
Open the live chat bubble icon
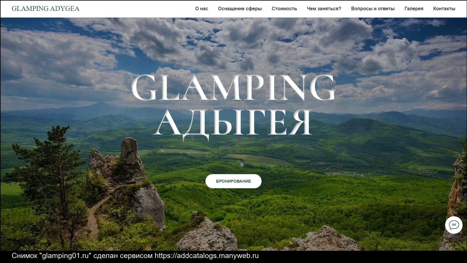454,225
